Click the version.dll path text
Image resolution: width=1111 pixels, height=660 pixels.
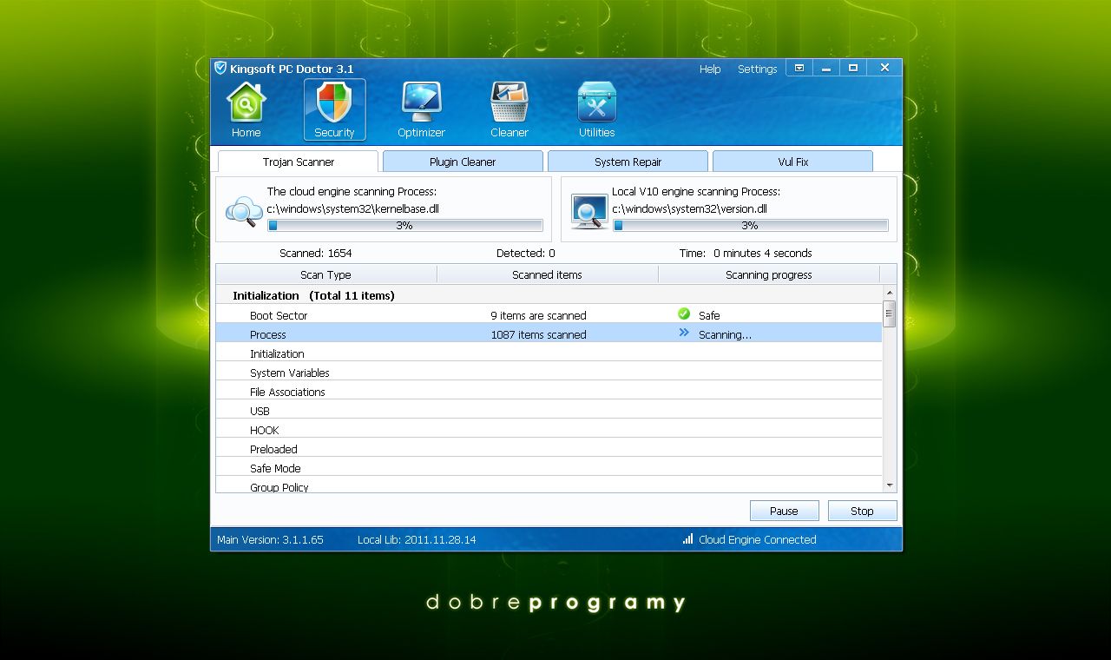(x=689, y=209)
